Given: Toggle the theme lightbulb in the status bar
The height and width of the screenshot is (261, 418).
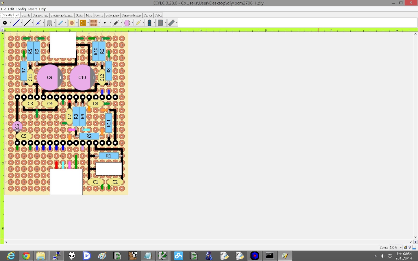Looking at the screenshot, I should (x=409, y=247).
